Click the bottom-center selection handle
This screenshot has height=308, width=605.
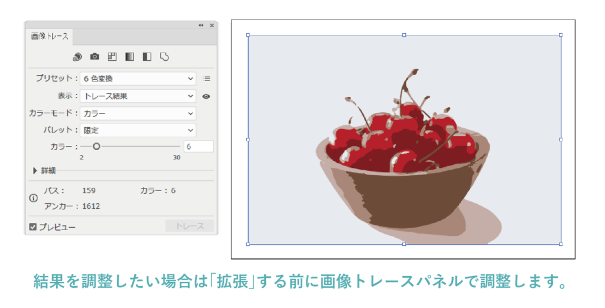[x=404, y=244]
